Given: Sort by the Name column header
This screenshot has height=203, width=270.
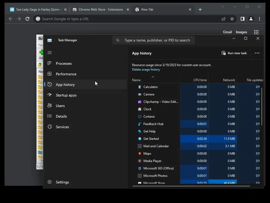Looking at the screenshot, I should 154,79.
